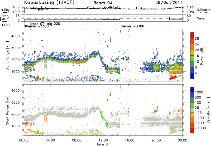Screen dimensions: 211x146
Task: Click the 04:00 time axis label
Action: (50, 140)
